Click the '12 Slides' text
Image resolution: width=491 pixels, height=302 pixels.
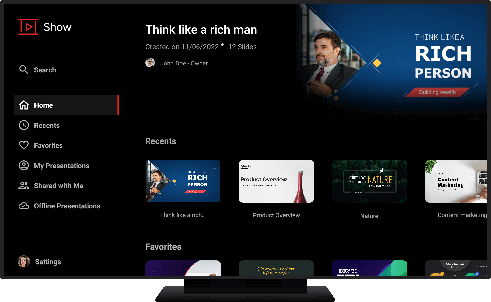(x=242, y=47)
